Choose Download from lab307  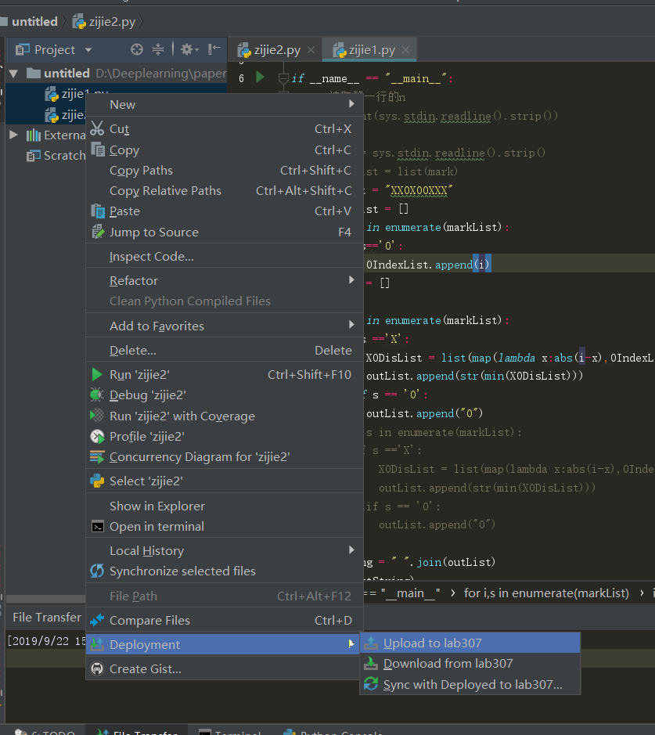[470, 663]
